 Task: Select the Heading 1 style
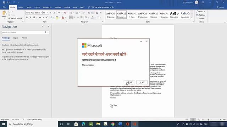[175, 15]
